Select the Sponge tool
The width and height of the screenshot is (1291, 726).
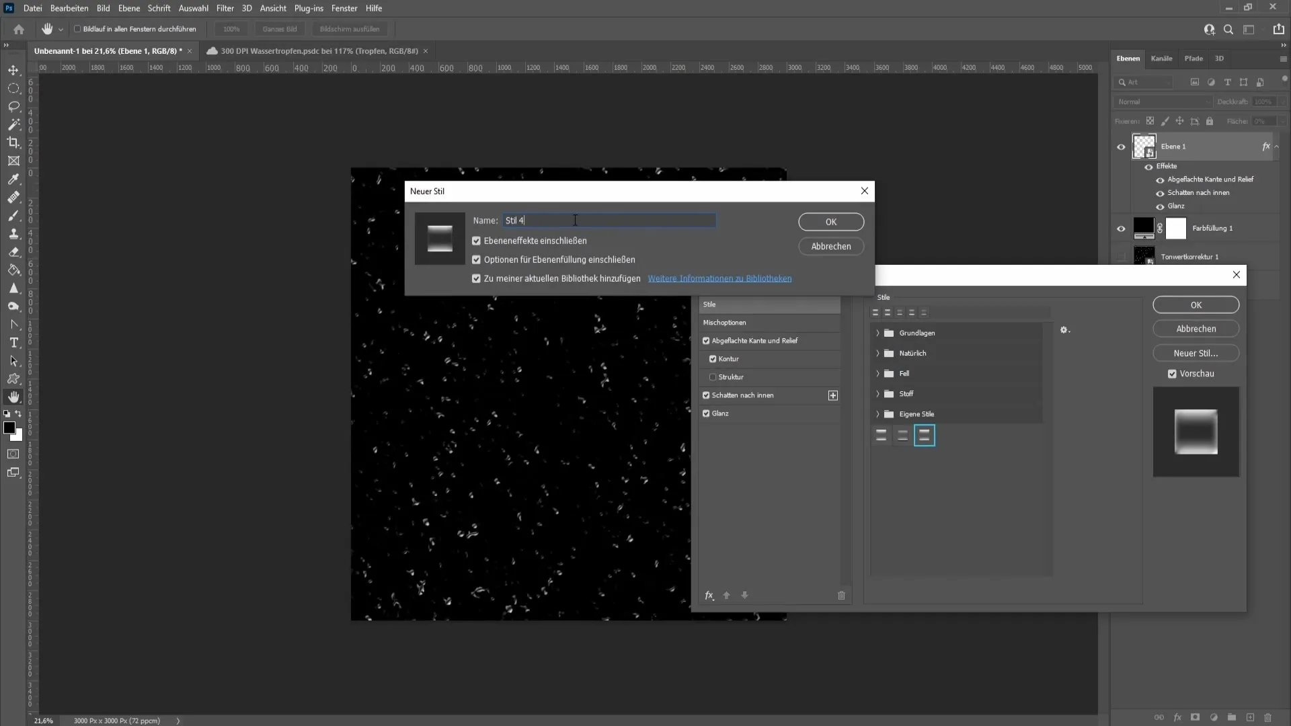[13, 307]
